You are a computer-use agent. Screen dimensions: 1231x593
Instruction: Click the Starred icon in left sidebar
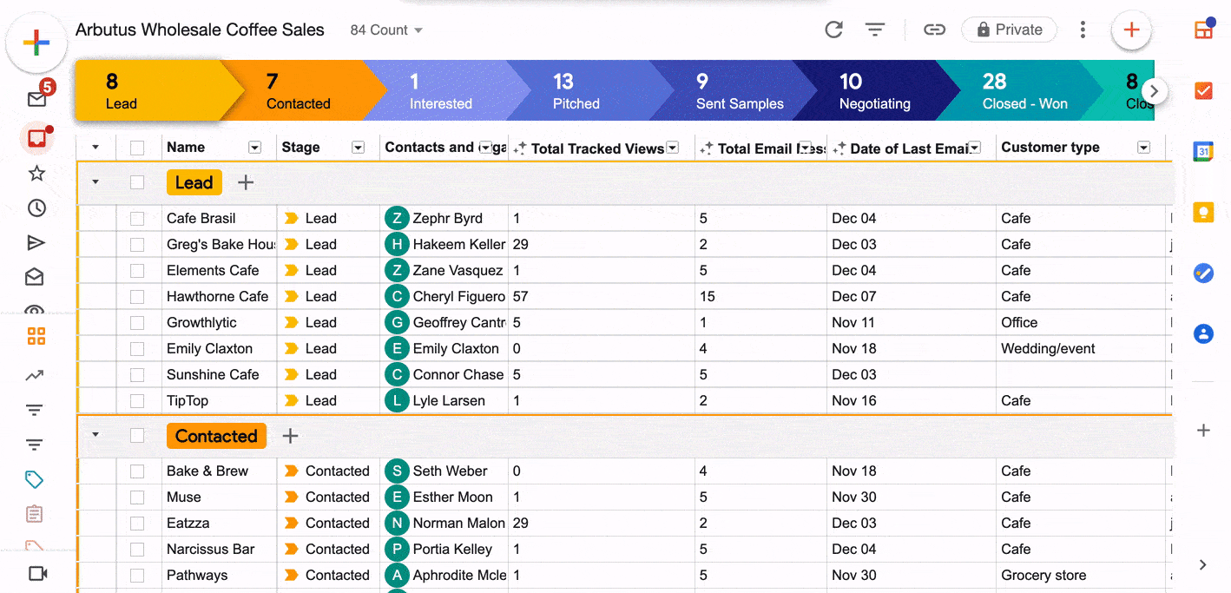coord(36,174)
